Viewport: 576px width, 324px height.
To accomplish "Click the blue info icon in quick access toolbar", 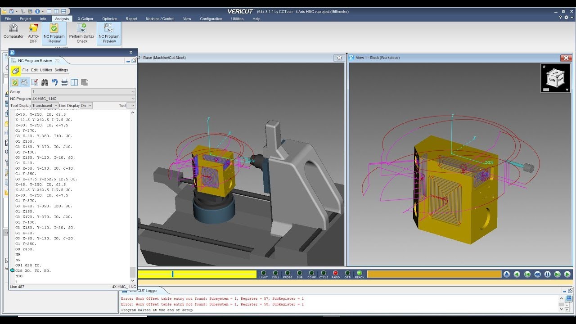I will 37,11.
